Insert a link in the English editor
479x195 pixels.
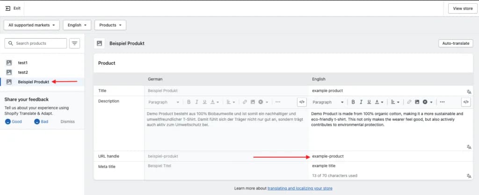click(x=409, y=102)
